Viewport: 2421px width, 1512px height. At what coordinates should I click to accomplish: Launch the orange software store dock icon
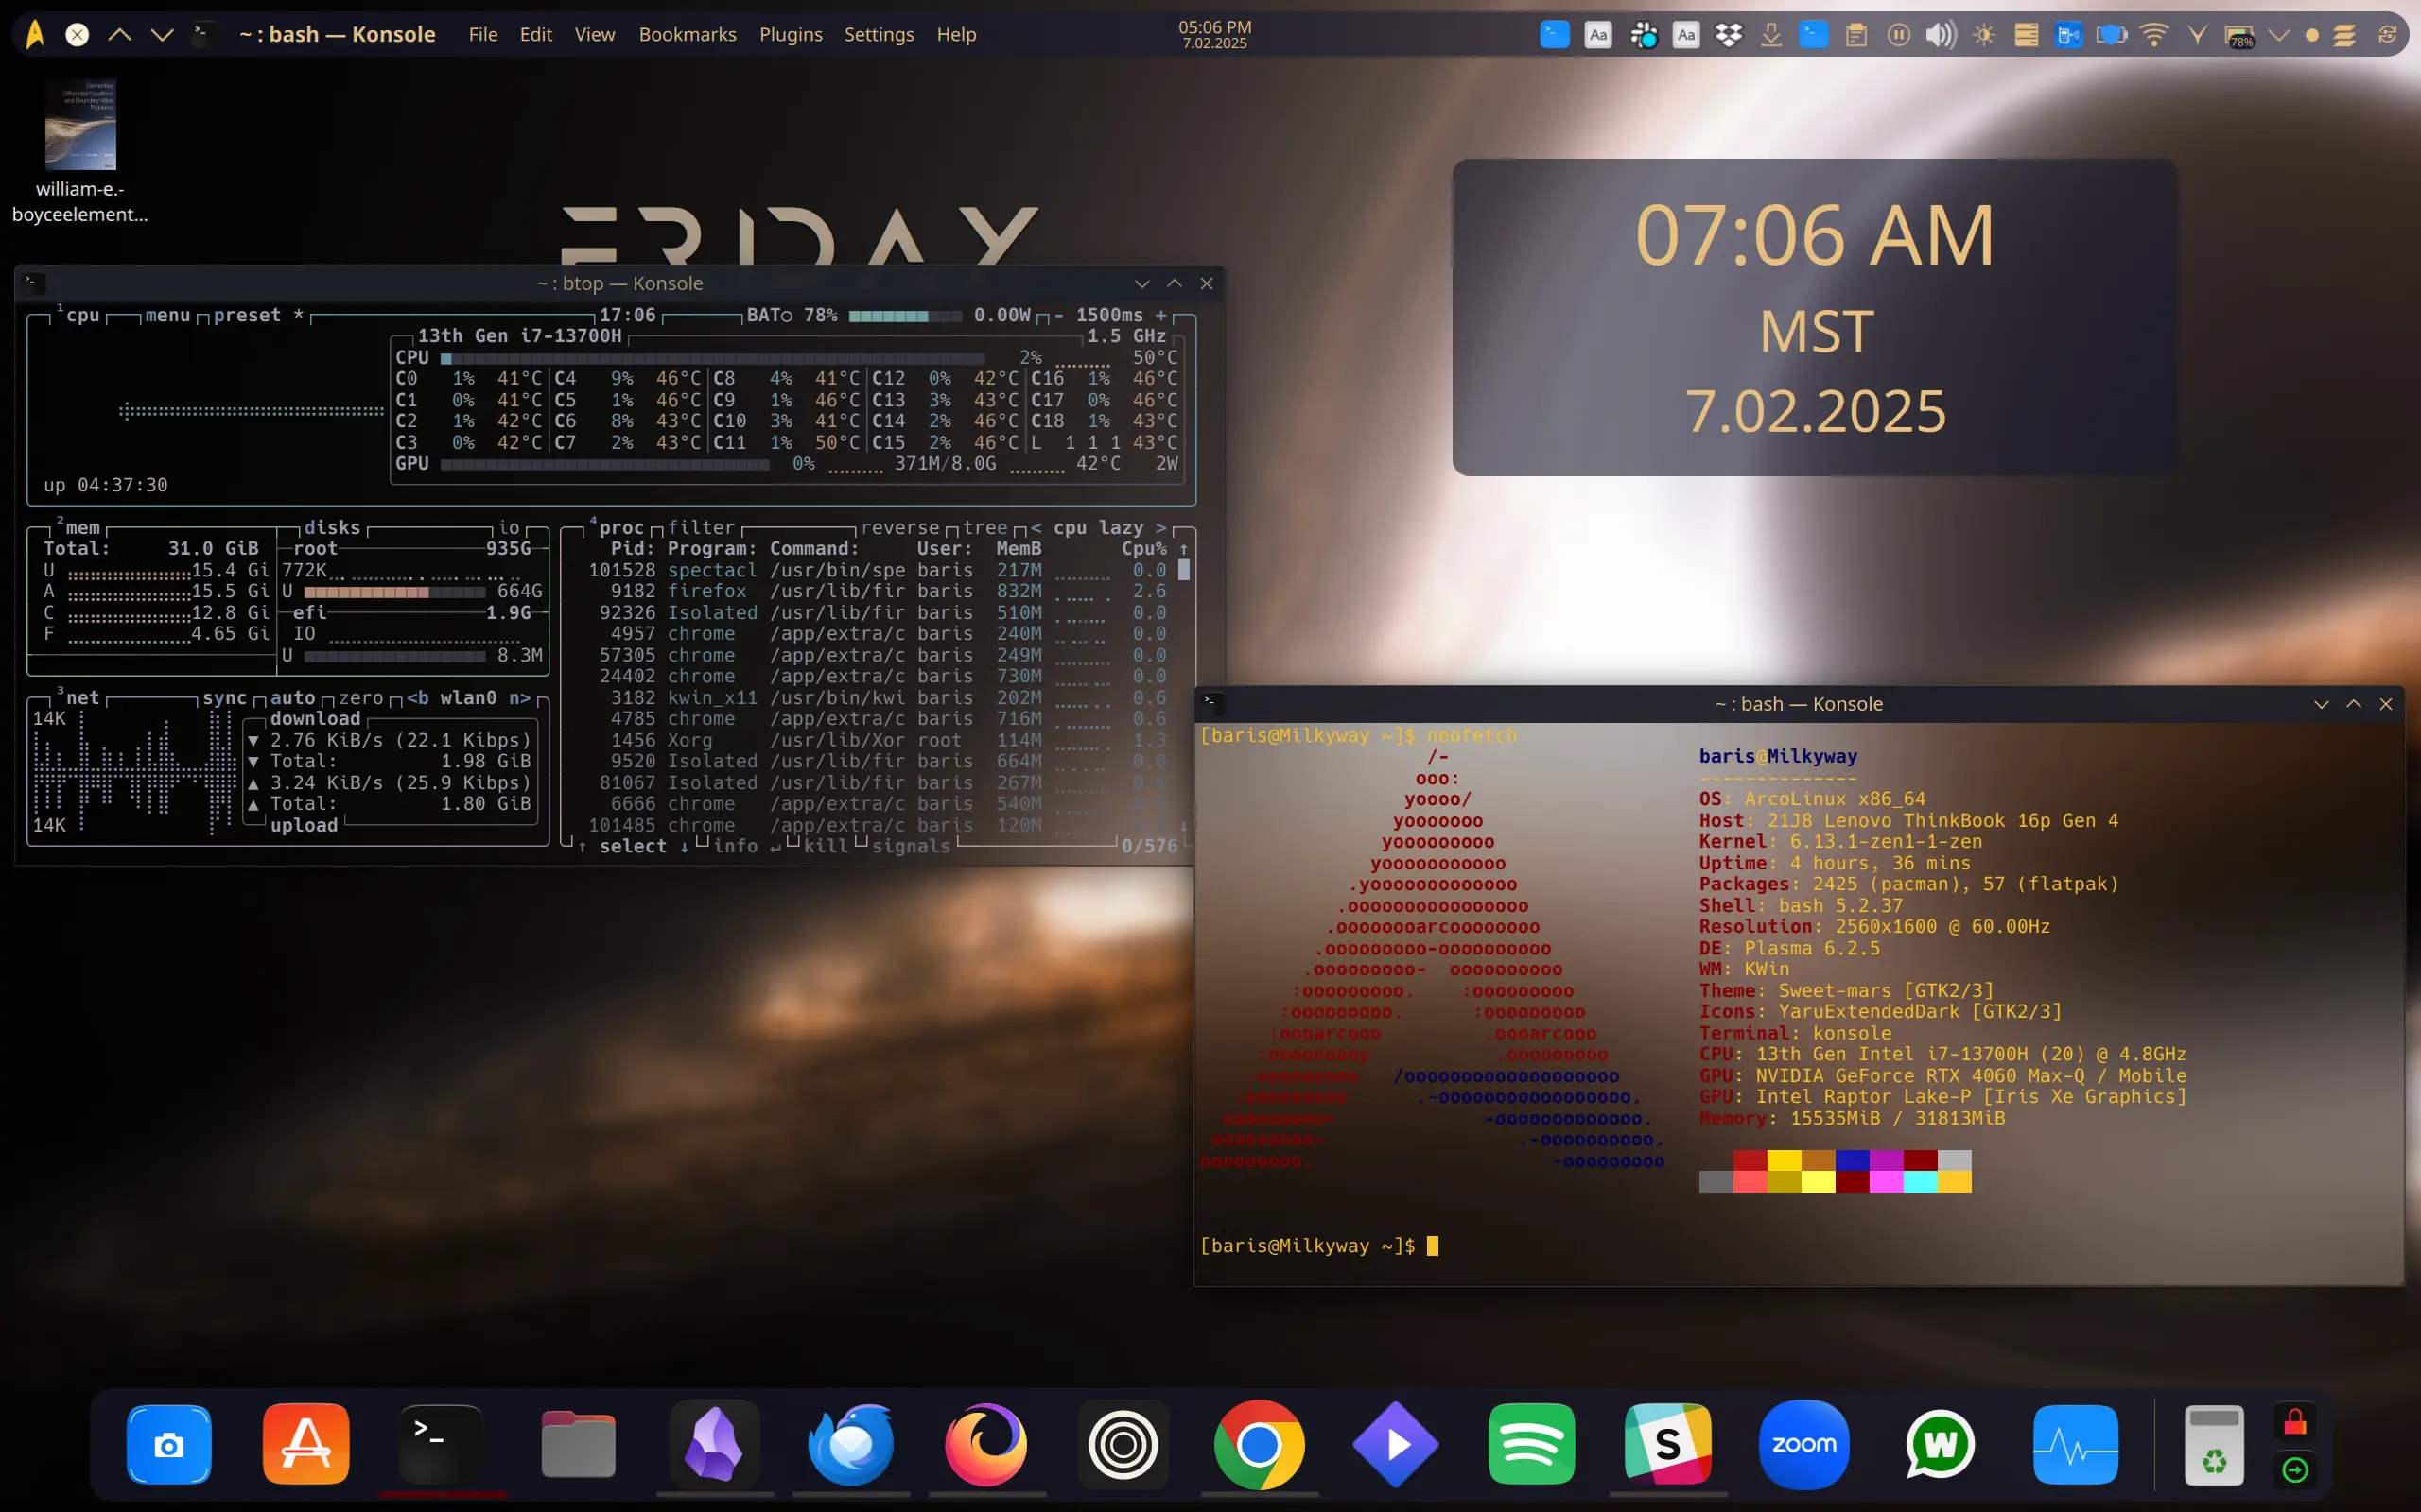(306, 1444)
